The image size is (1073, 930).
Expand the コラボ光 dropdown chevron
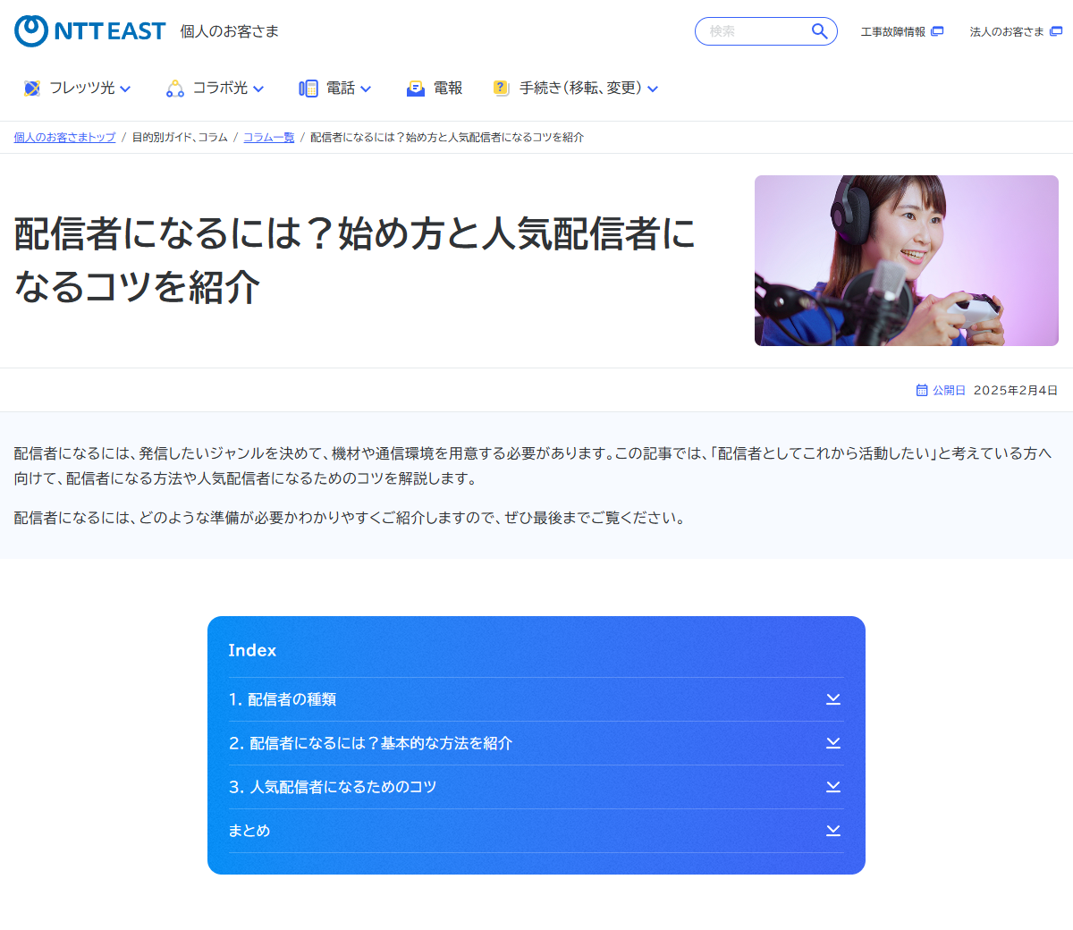pyautogui.click(x=258, y=89)
